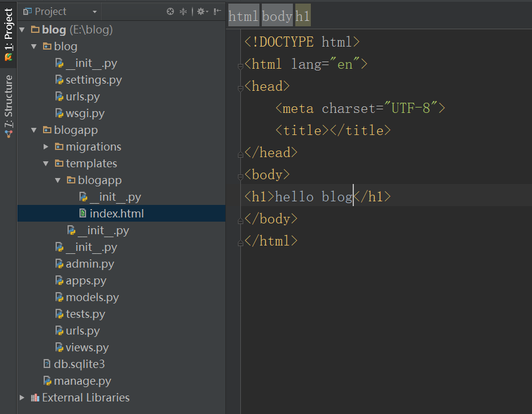The height and width of the screenshot is (414, 532).
Task: Click the Python file icon beside views.py
Action: click(59, 347)
